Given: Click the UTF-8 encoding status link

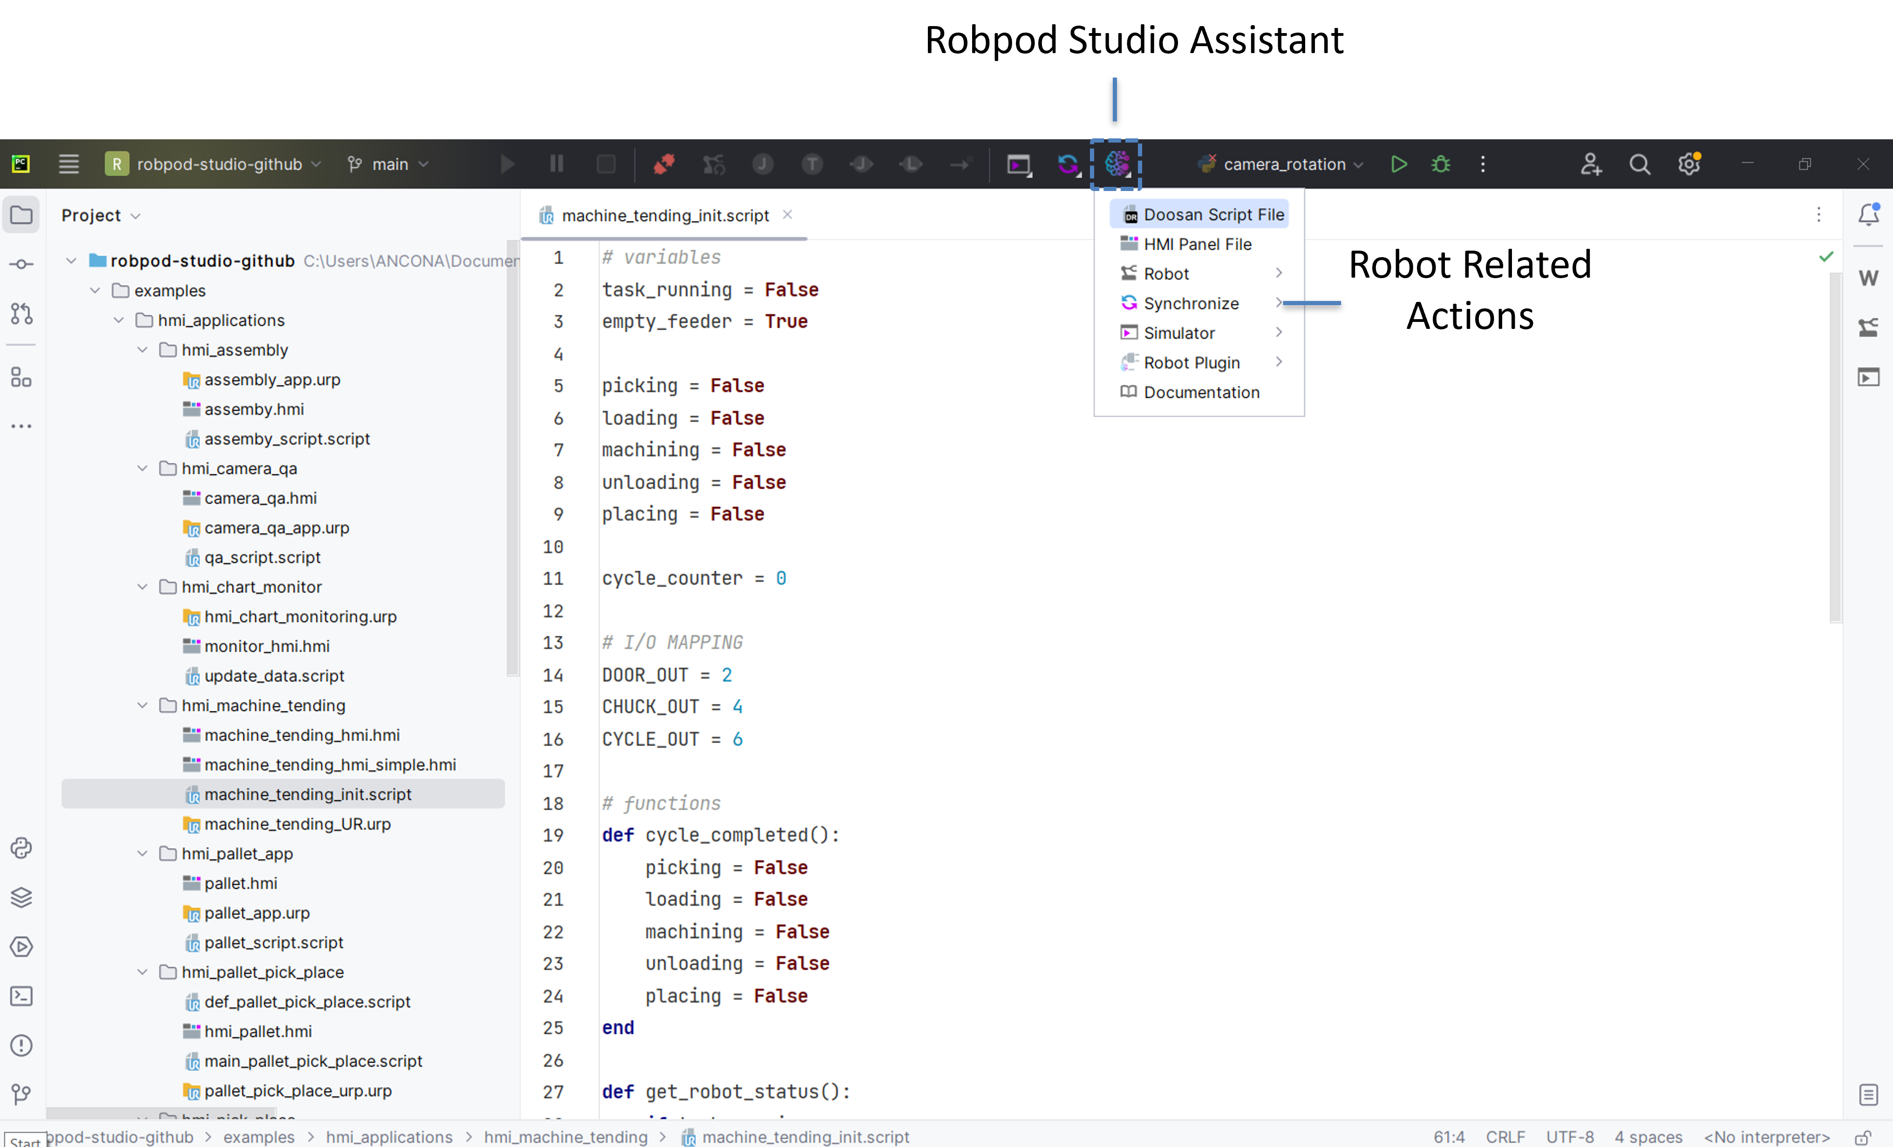Looking at the screenshot, I should pos(1570,1137).
